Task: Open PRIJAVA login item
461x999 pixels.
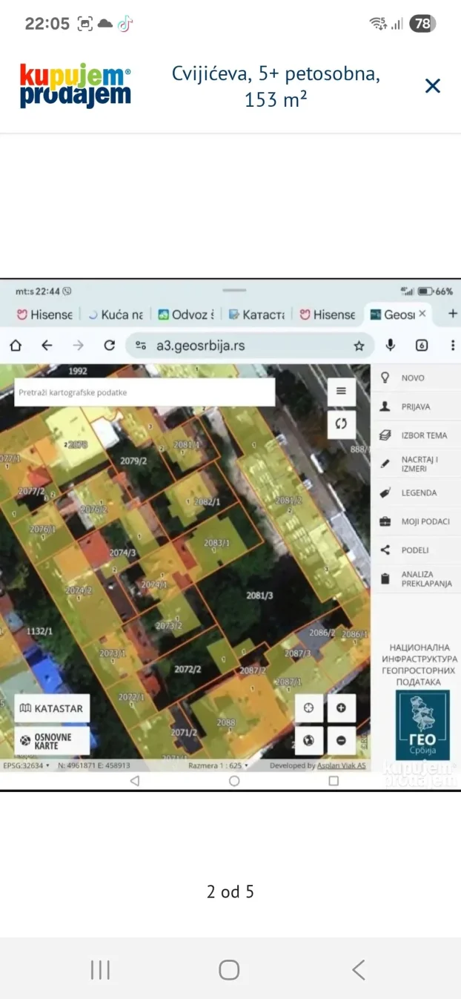Action: coord(416,406)
